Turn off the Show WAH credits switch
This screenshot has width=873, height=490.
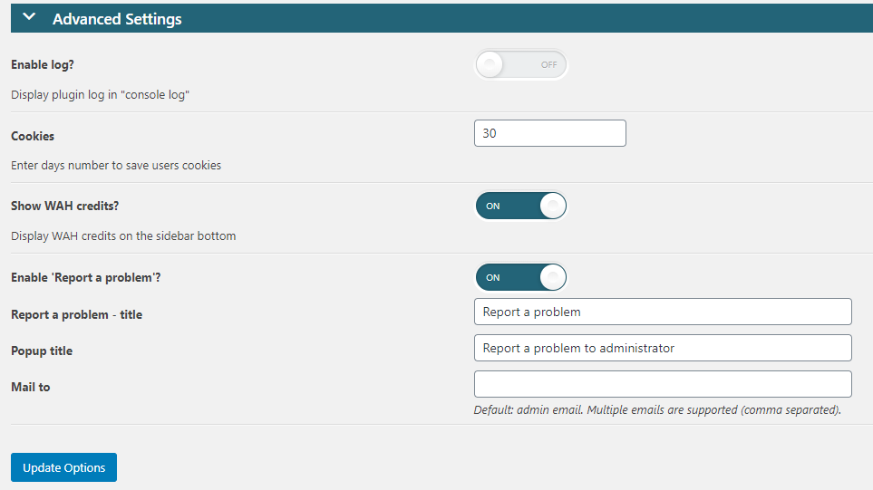(x=520, y=206)
